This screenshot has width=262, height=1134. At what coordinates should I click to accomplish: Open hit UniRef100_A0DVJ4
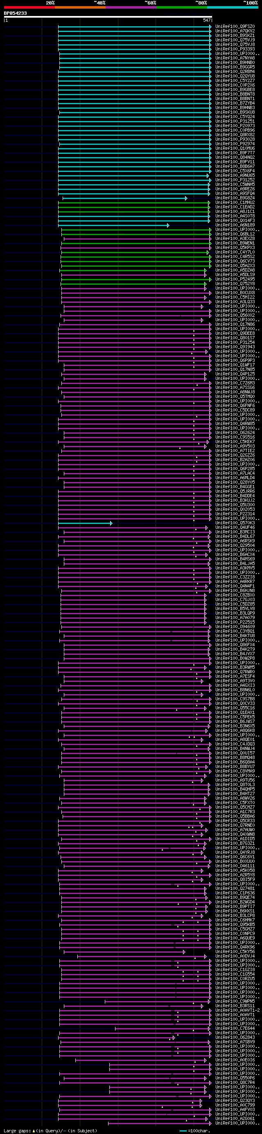coord(235,956)
